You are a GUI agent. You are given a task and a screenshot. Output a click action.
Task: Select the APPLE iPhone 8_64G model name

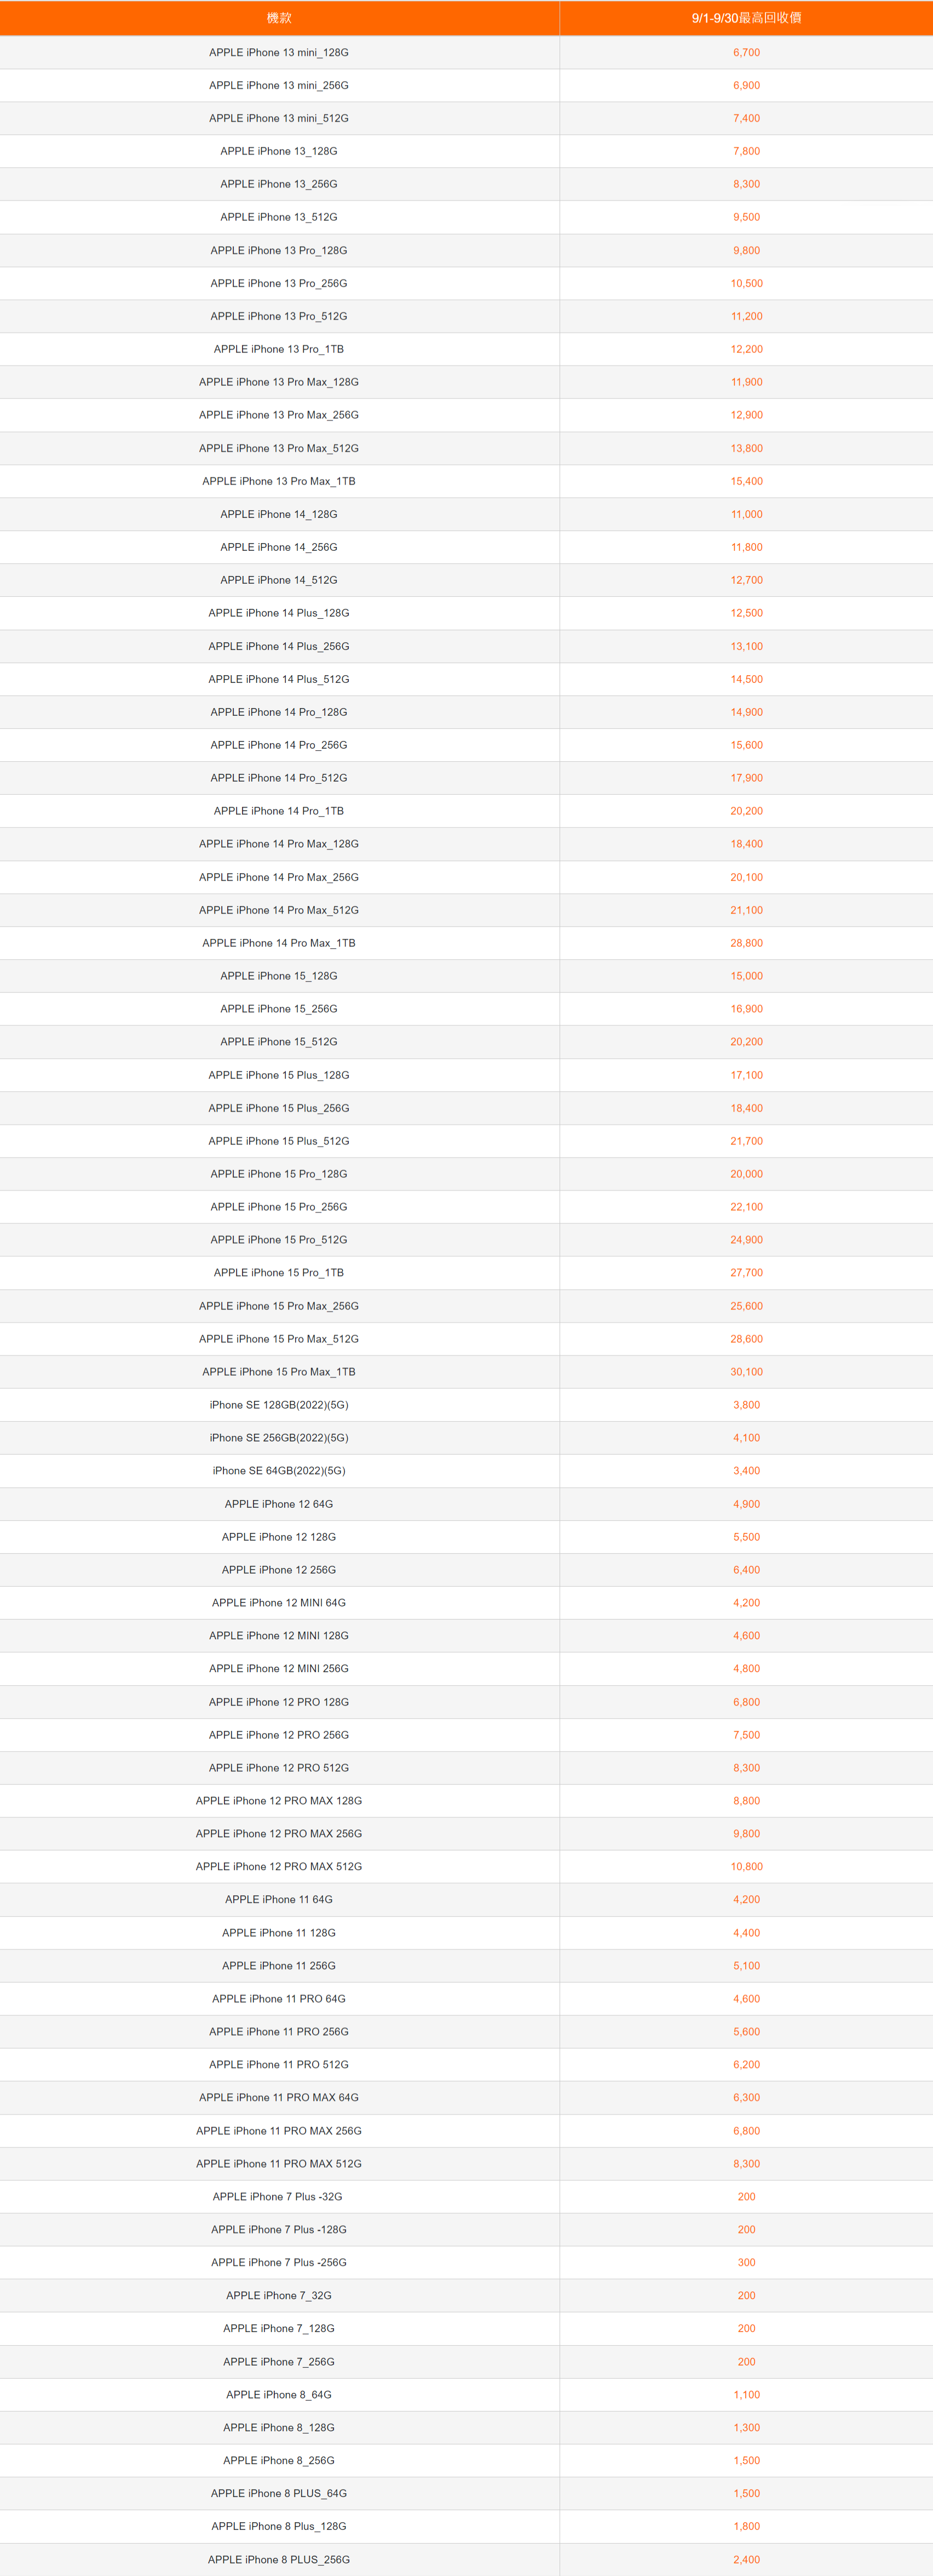[279, 2394]
